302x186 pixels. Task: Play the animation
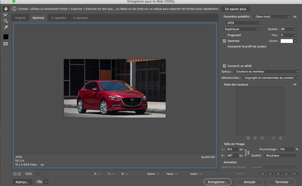coord(278,173)
